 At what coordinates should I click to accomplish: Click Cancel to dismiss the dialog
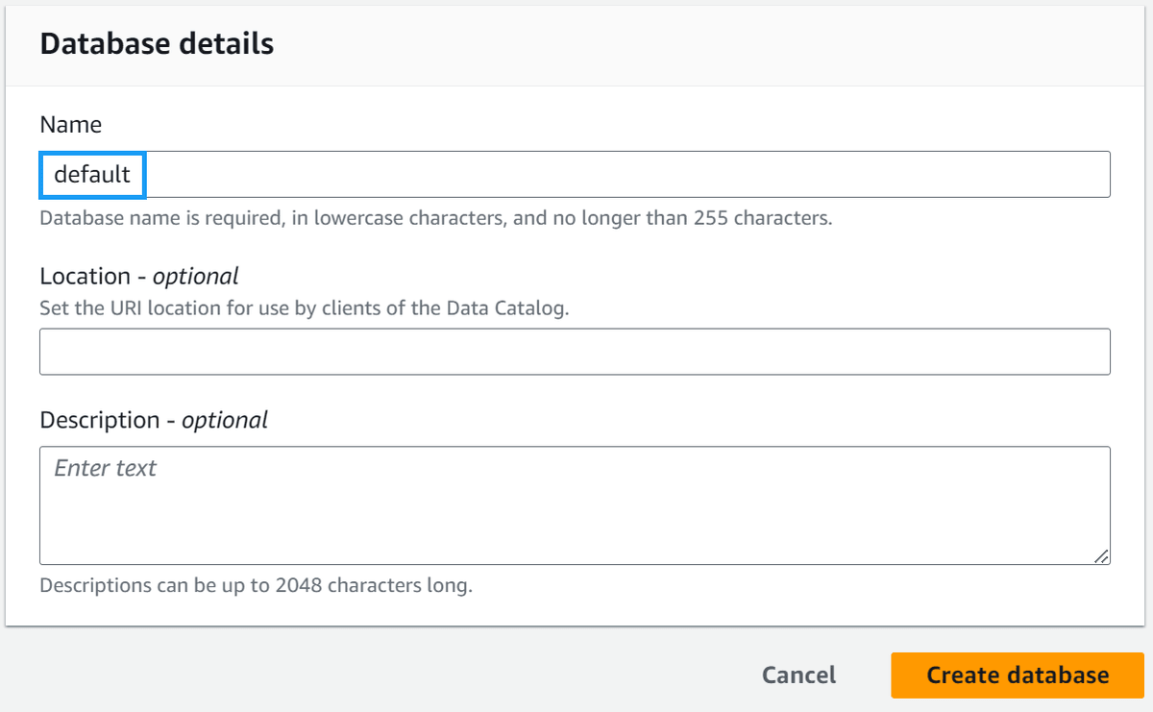(x=798, y=675)
